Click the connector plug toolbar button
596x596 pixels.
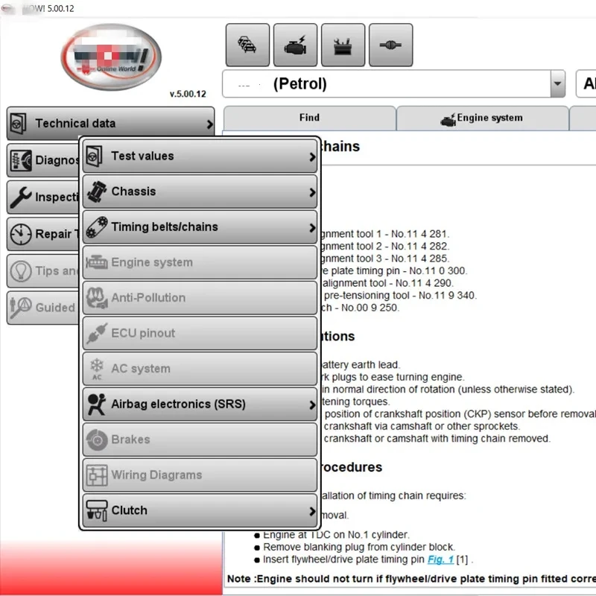390,45
